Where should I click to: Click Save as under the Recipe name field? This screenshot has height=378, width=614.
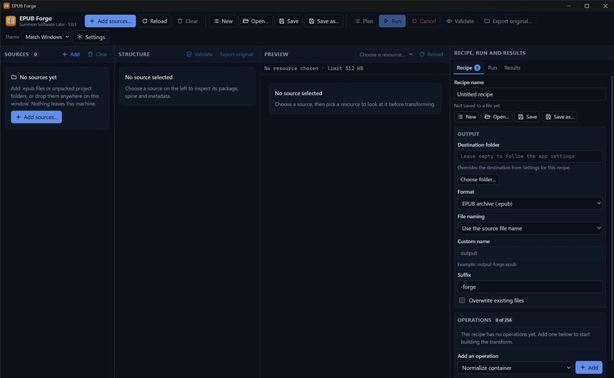(x=560, y=116)
